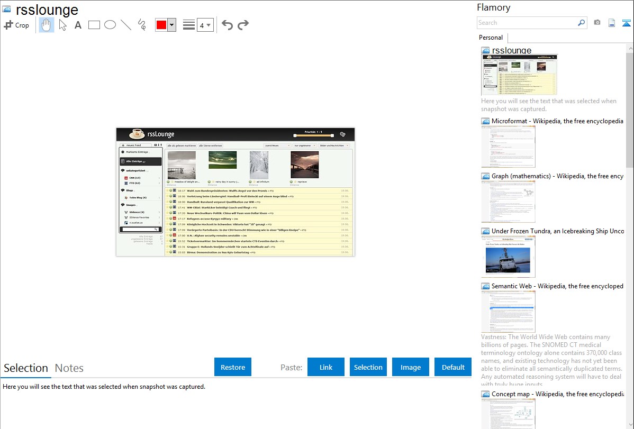Open the Microformat Wikipedia snapshot thumbnail
The image size is (634, 429).
(508, 147)
